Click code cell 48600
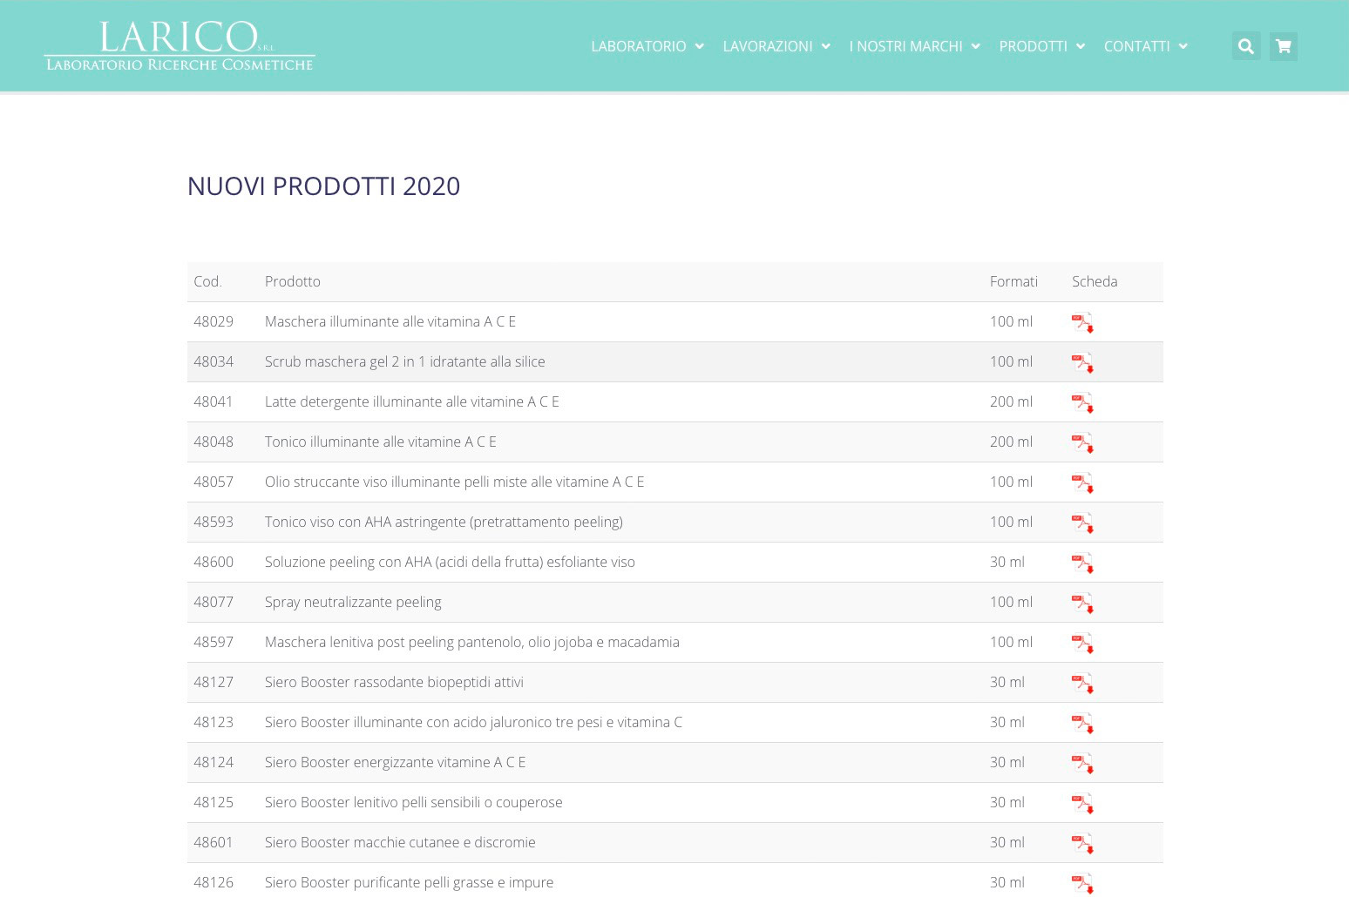1349x897 pixels. coord(214,562)
